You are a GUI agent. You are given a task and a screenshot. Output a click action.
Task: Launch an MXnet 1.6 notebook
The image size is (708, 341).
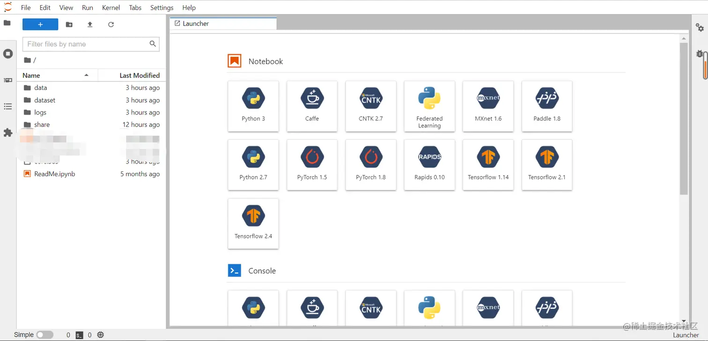(488, 106)
